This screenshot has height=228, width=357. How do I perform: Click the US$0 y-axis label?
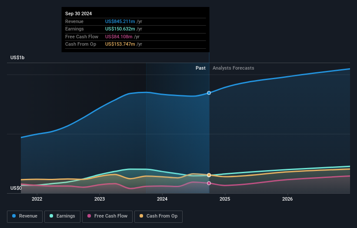16,188
